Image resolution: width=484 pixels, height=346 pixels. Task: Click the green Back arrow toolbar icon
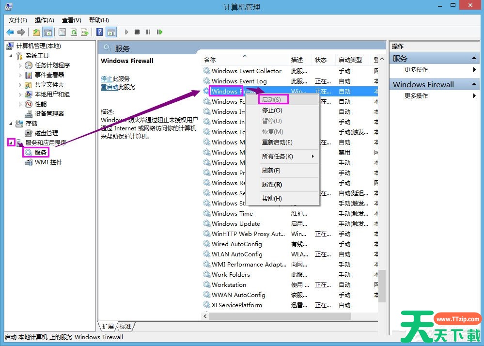pyautogui.click(x=10, y=32)
